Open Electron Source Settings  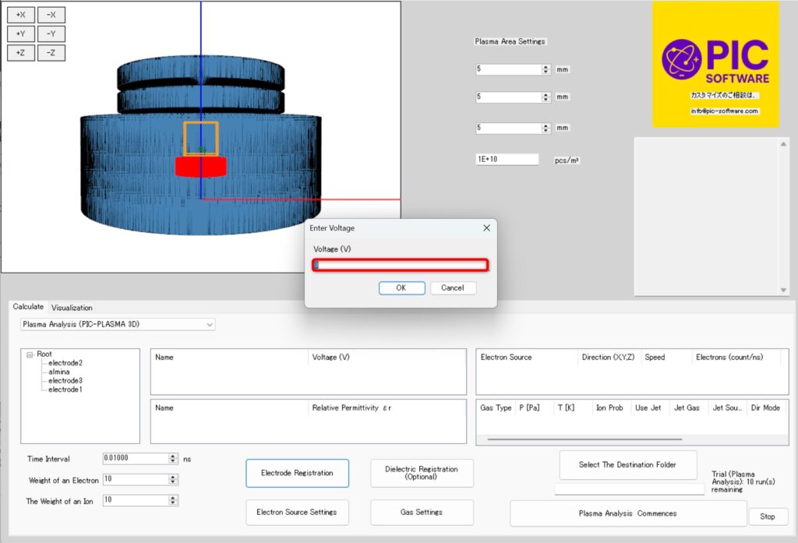[297, 512]
